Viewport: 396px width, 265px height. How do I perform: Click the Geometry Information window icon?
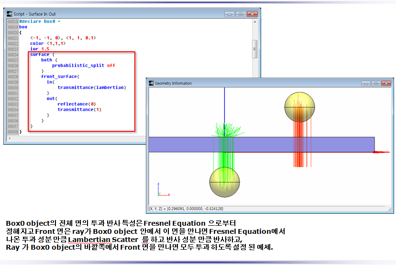pos(151,83)
